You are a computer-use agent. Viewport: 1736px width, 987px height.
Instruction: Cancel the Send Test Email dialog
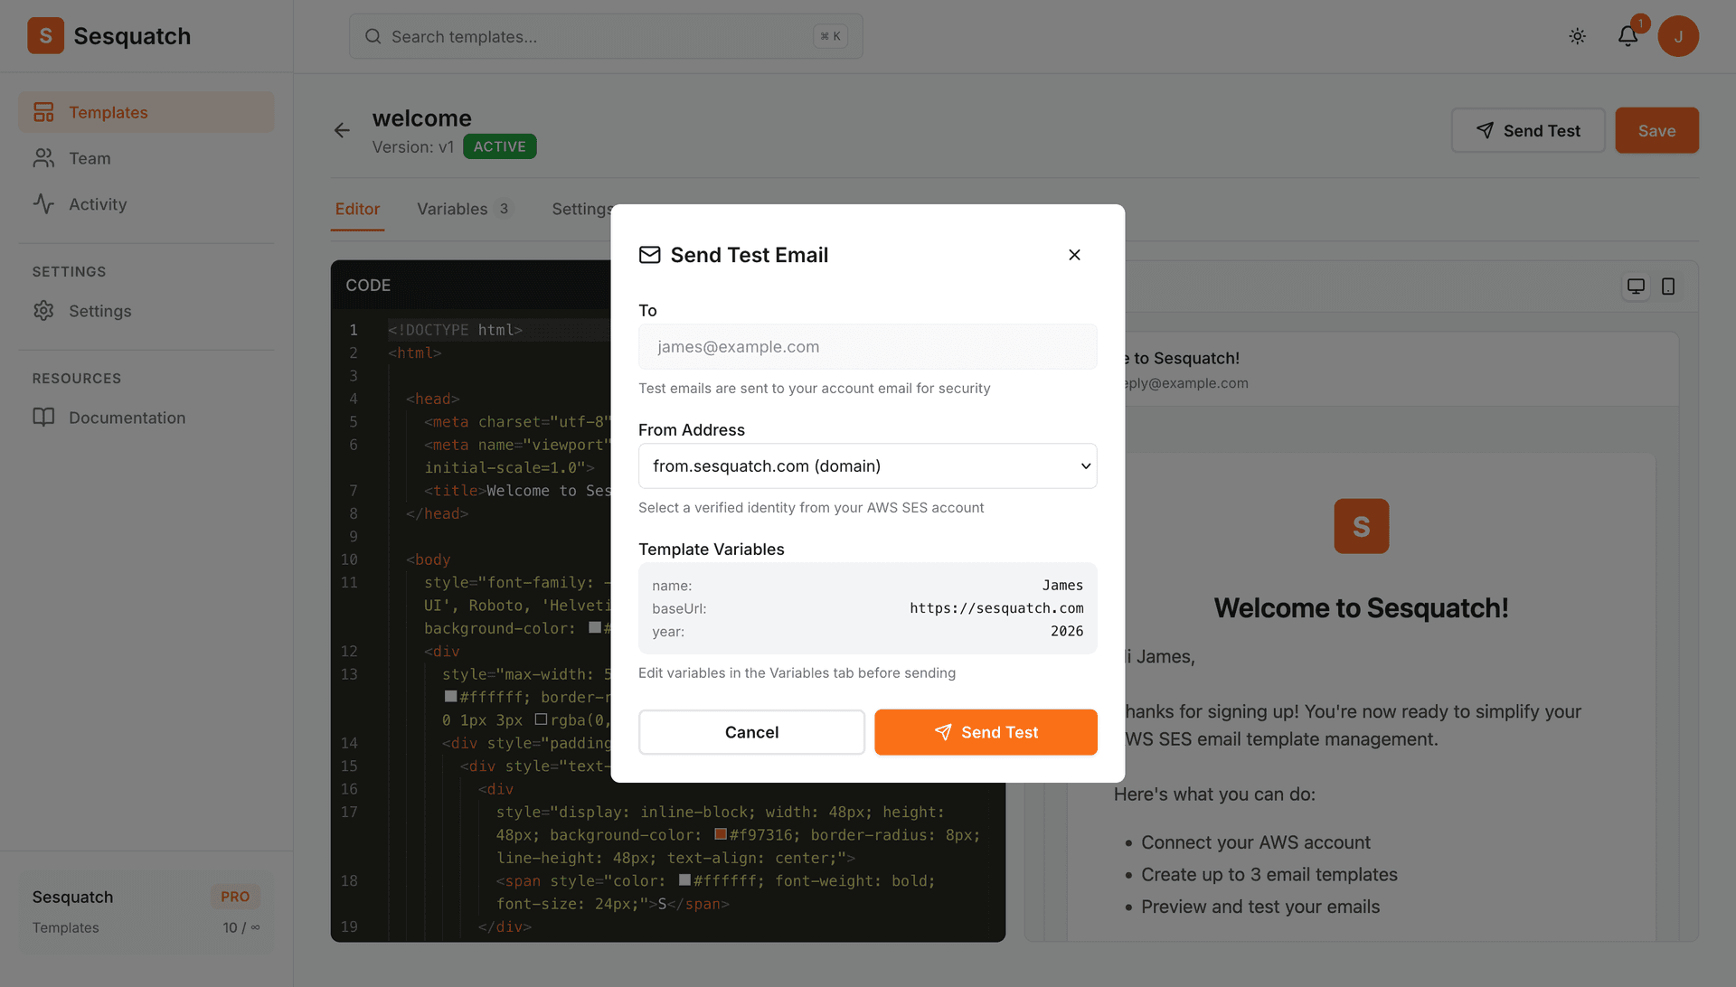pos(751,732)
